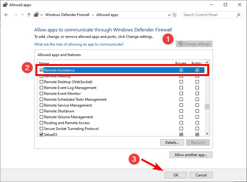Check the Remote Scheduled Tasks Management name checkbox
Image resolution: width=247 pixels, height=182 pixels.
click(42, 99)
